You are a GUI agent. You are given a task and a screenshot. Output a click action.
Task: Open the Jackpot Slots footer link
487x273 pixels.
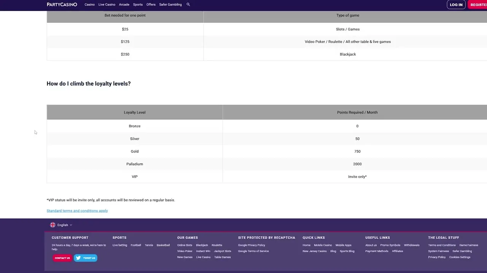click(x=223, y=251)
